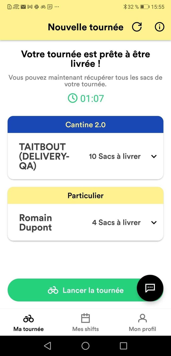The image size is (171, 356).
Task: Expand the Romain Dupont chevron
Action: [x=154, y=222]
